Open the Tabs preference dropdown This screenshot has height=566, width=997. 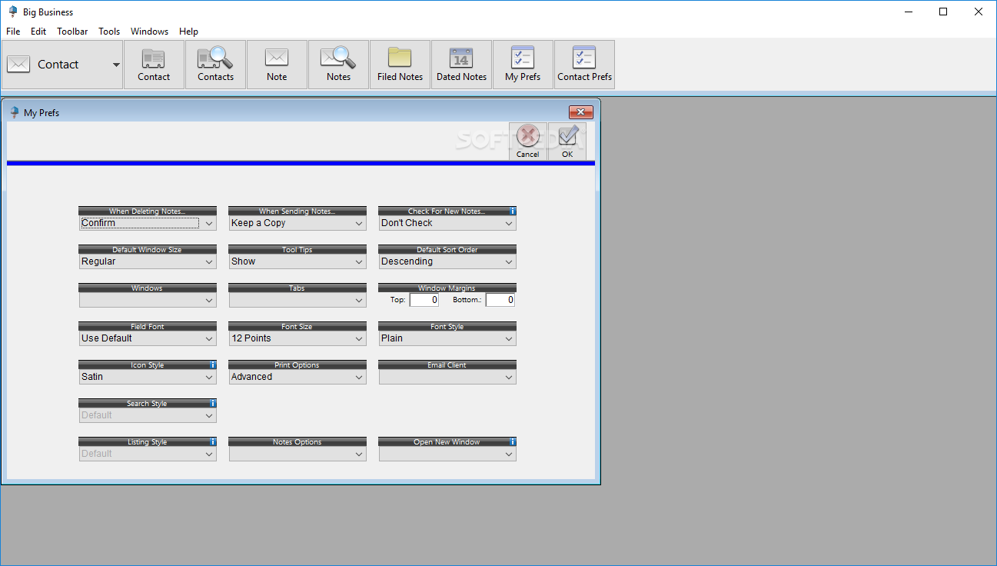point(297,300)
